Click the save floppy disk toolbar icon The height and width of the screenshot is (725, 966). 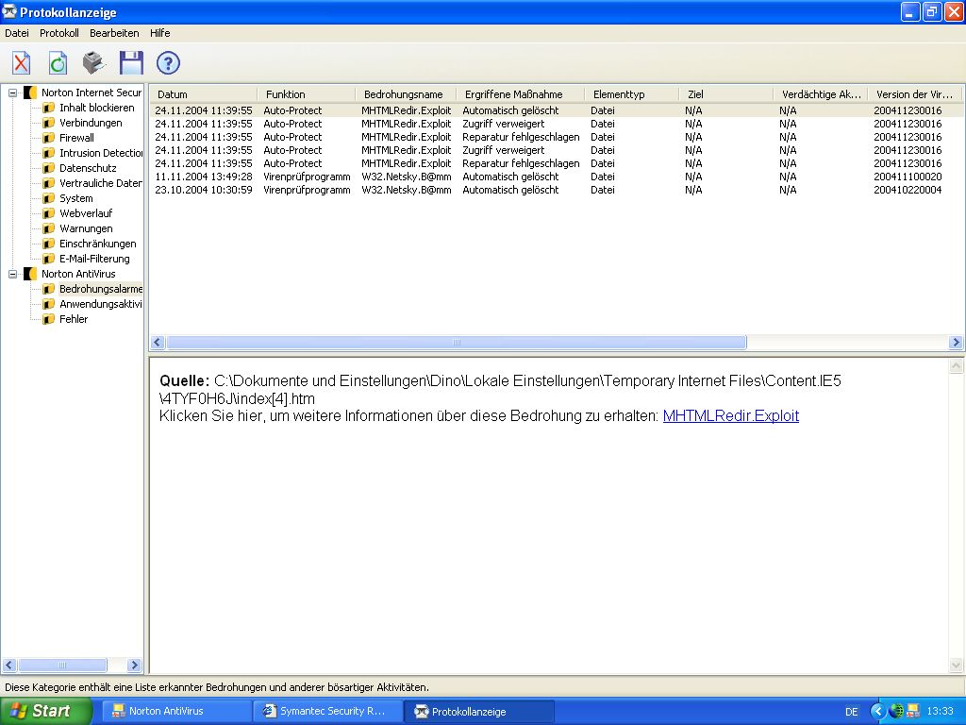131,63
